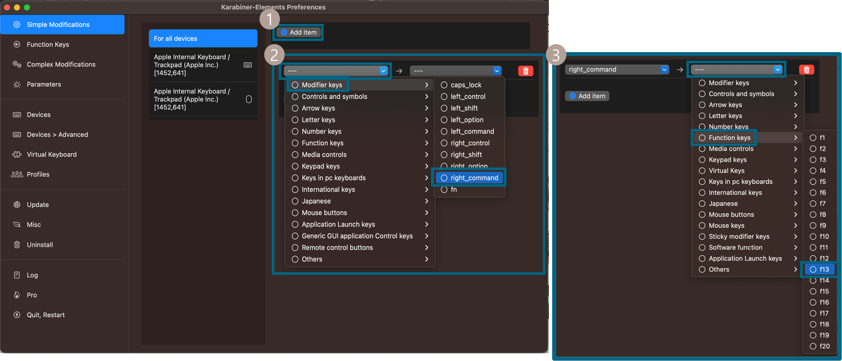842x361 pixels.
Task: Click the Misc leaf icon
Action: pos(17,225)
